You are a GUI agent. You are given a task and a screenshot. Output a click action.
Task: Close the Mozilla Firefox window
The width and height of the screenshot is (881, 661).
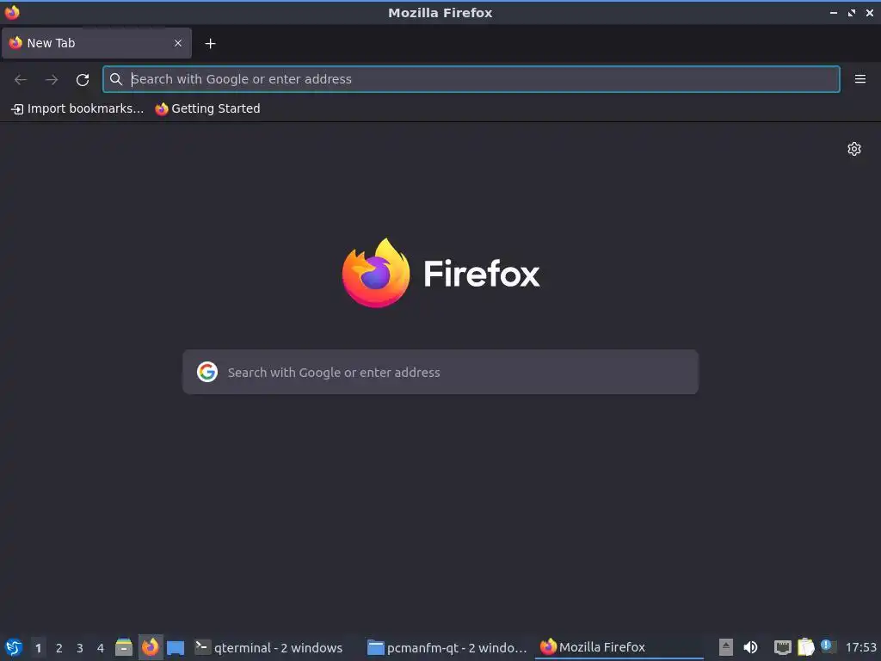coord(869,12)
